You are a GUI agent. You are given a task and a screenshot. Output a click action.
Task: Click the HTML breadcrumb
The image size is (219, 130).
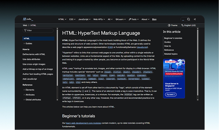click(33, 25)
